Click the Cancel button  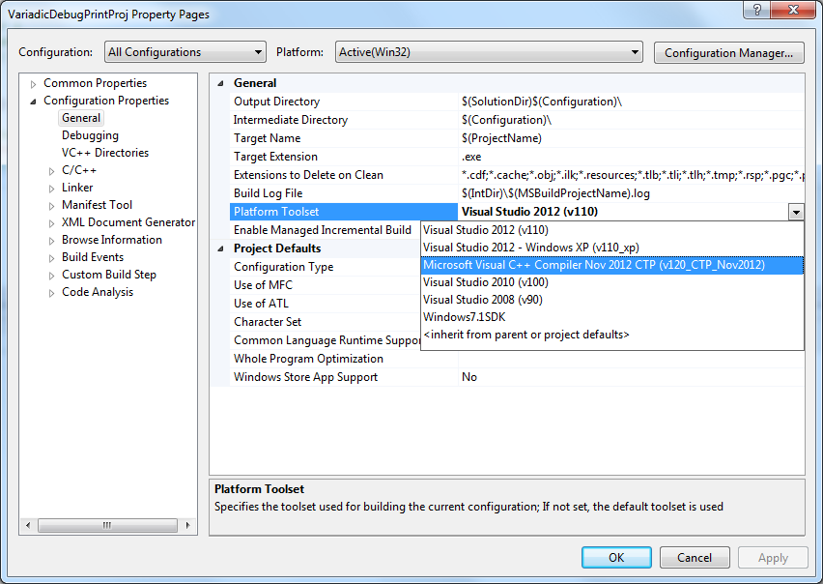point(695,557)
